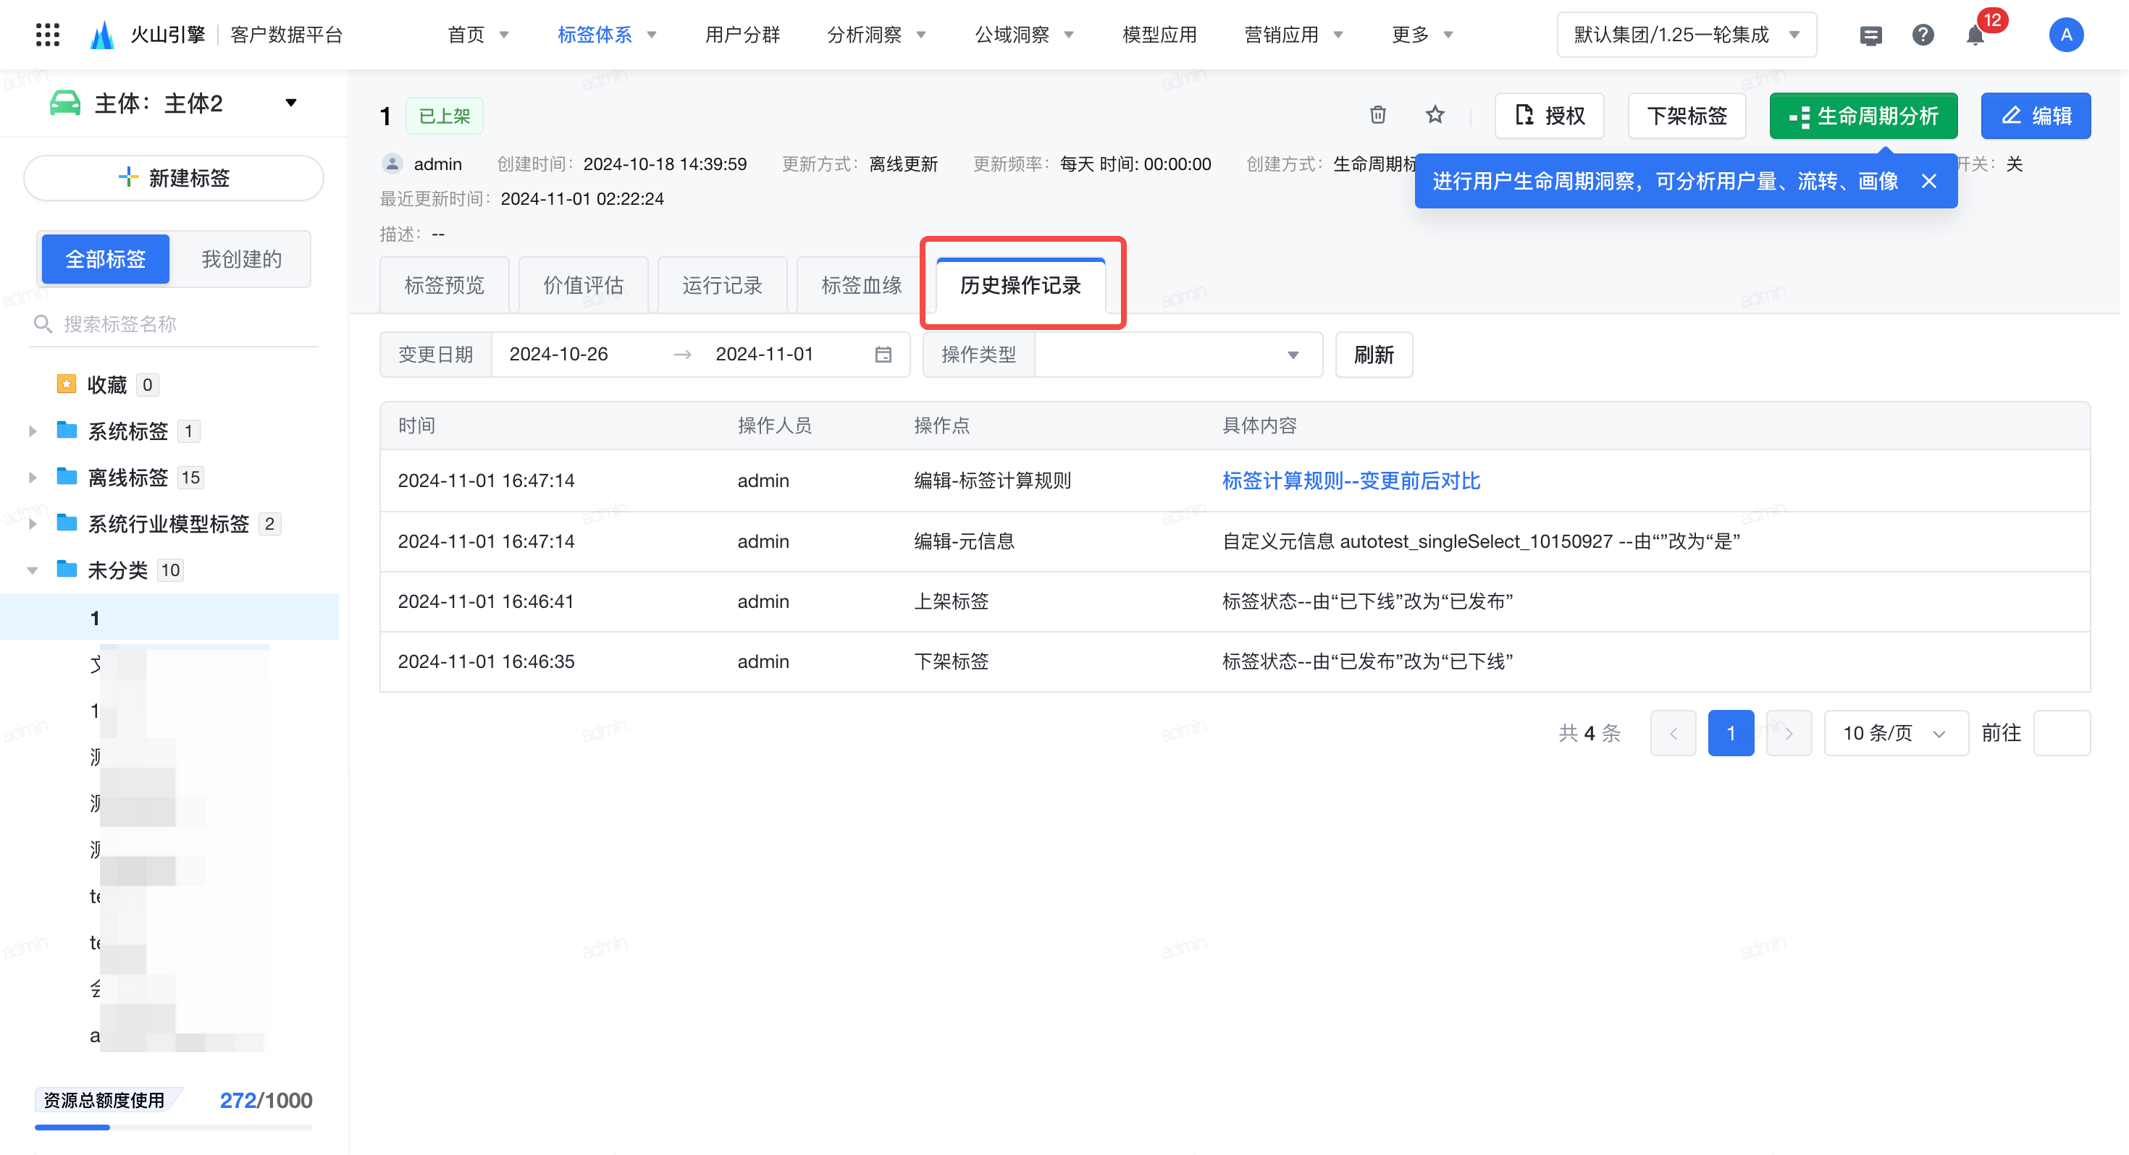2129x1155 pixels.
Task: Open the app grid launcher icon
Action: 48,35
